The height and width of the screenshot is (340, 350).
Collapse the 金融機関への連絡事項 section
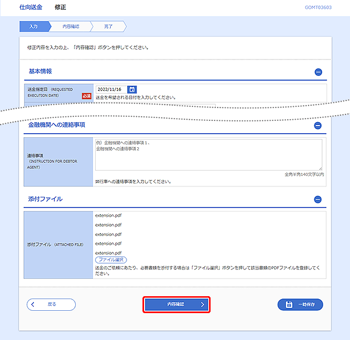tap(318, 126)
